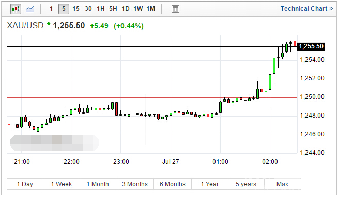
Task: Show the 1 Week range
Action: click(62, 184)
